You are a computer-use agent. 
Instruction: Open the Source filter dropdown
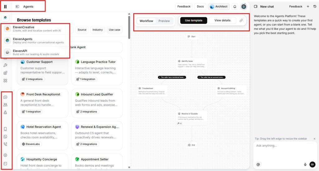pos(82,30)
